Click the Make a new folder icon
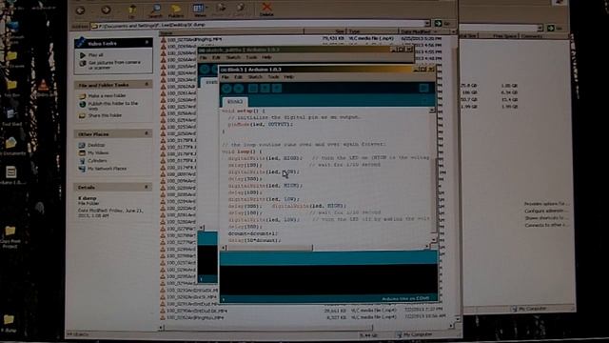The image size is (609, 343). click(x=82, y=95)
